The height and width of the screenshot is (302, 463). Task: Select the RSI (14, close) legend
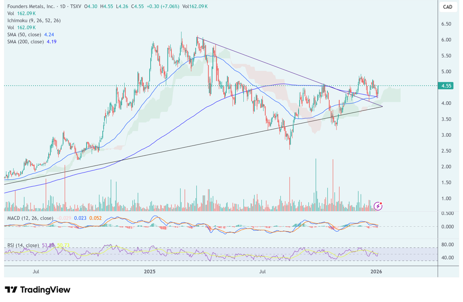coord(23,245)
